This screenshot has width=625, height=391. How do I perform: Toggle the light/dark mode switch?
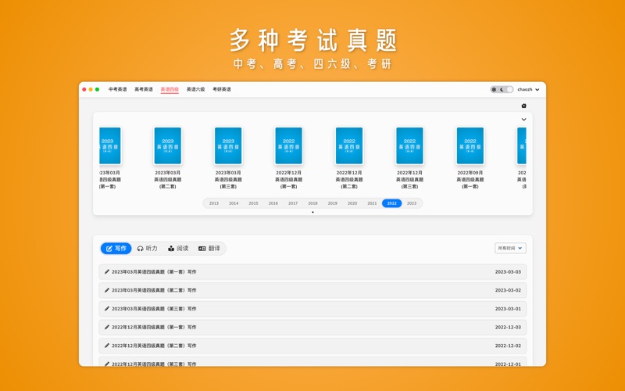click(x=502, y=90)
